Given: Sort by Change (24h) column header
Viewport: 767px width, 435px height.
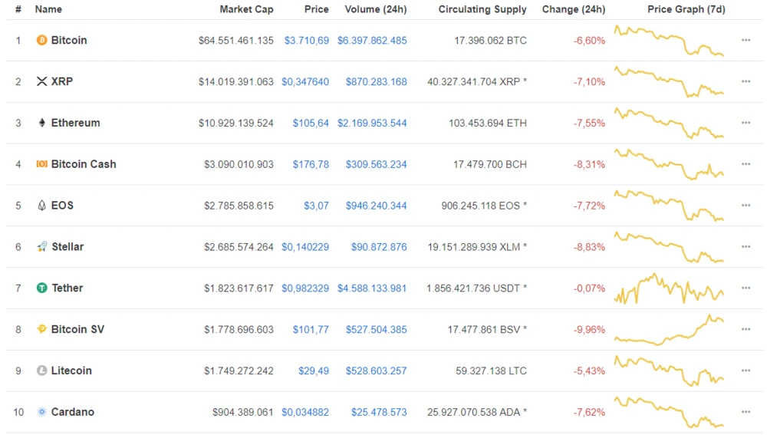Looking at the screenshot, I should [x=573, y=9].
